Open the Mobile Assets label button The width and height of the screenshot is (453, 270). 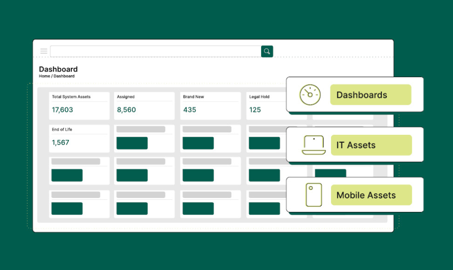(371, 195)
